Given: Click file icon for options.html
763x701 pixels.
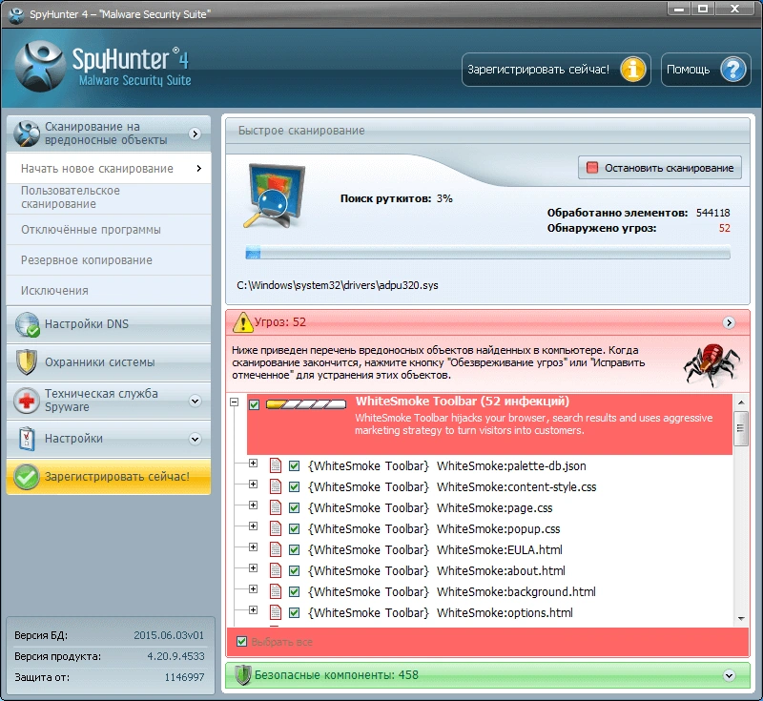Looking at the screenshot, I should coord(276,612).
